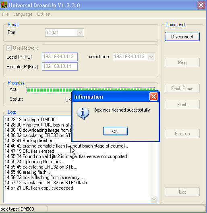The height and width of the screenshot is (213, 207).
Task: Click the DreamUp app icon in title bar
Action: point(4,5)
